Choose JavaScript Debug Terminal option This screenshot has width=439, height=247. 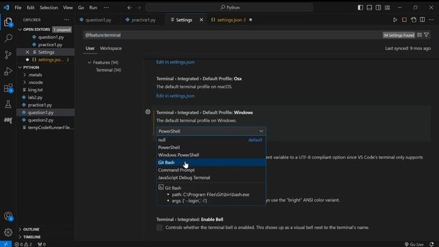pyautogui.click(x=211, y=178)
